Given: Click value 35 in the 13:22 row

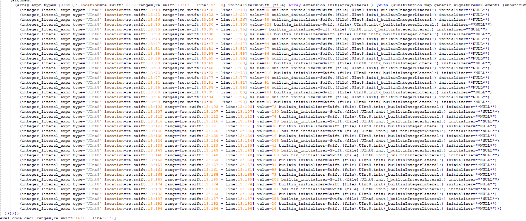Looking at the screenshot, I should [267, 15].
